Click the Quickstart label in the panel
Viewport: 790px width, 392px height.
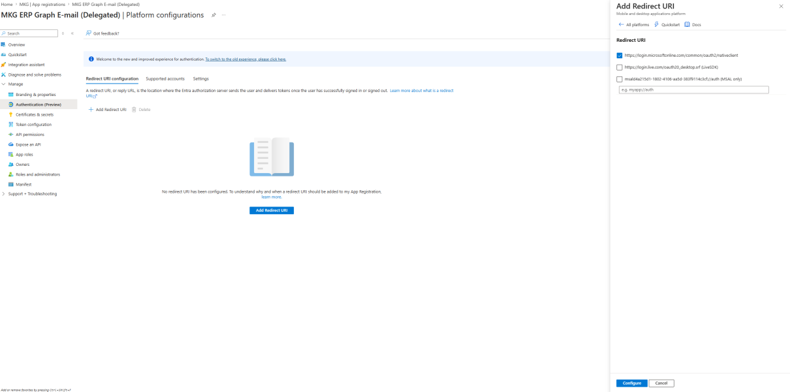pos(671,25)
